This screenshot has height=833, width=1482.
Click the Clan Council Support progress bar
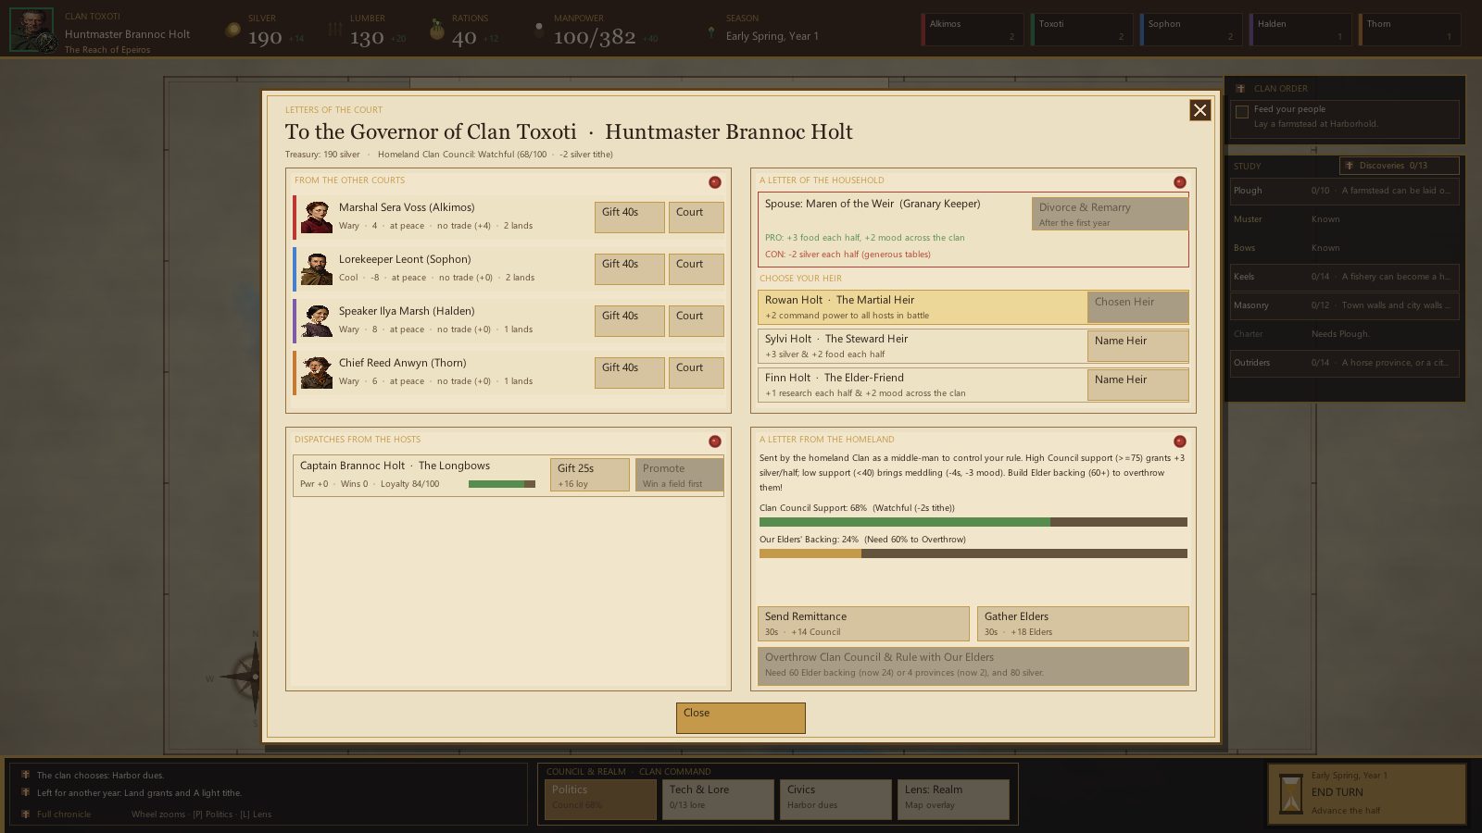tap(973, 522)
